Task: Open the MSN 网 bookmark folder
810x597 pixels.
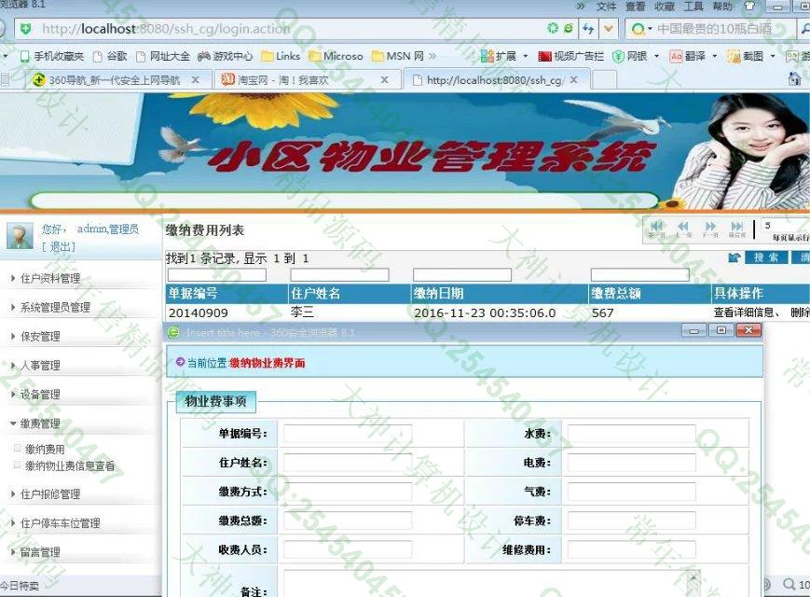Action: pos(398,56)
